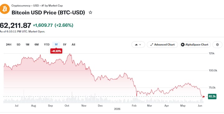Switch to 6M time range
The height and width of the screenshot is (114, 224).
pyautogui.click(x=37, y=44)
